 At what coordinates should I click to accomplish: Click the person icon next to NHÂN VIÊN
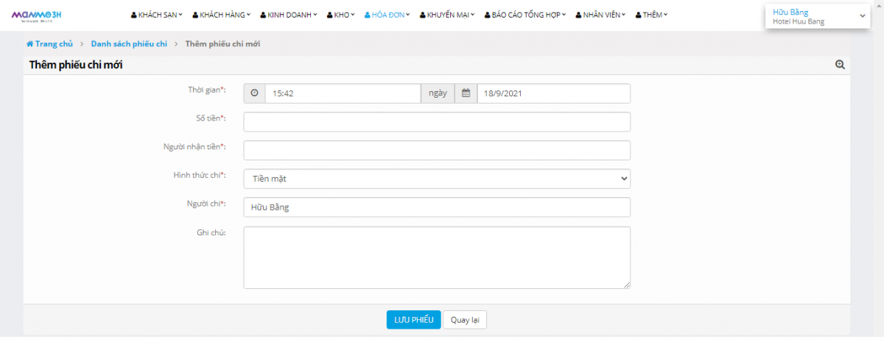click(x=578, y=15)
